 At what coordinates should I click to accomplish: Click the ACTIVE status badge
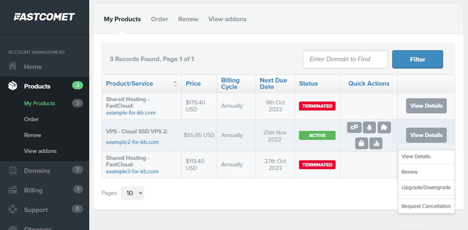pyautogui.click(x=317, y=135)
